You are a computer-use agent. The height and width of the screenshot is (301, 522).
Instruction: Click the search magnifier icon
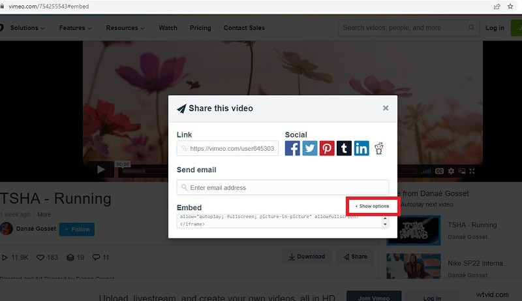point(471,27)
